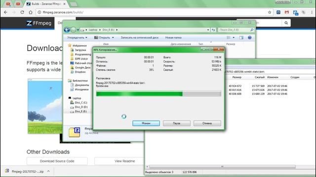This screenshot has width=316, height=177.
Task: Click the Фоном button
Action: point(146,123)
